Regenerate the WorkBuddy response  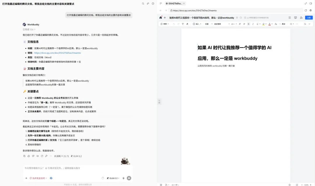42,156
